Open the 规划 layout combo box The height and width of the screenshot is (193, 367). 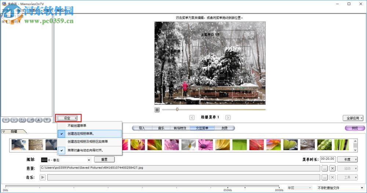point(66,160)
